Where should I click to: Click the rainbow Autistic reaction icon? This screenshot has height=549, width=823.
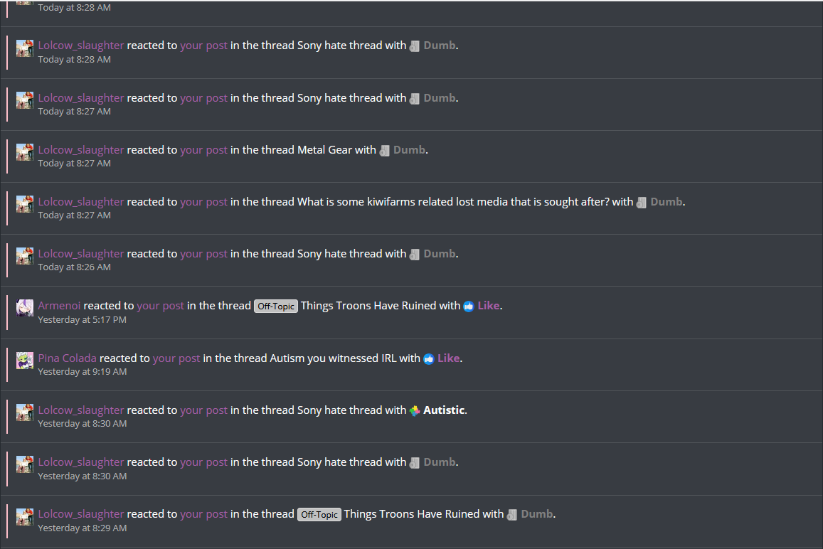415,411
